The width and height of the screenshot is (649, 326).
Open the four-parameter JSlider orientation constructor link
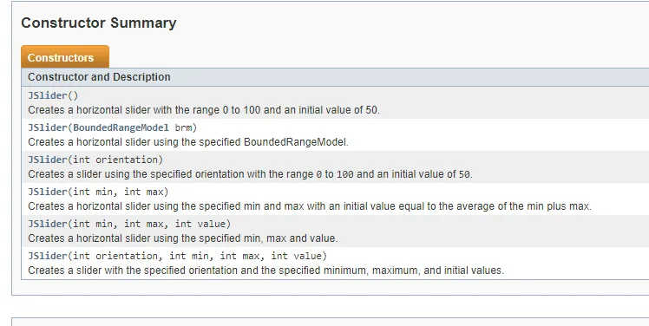click(x=47, y=256)
